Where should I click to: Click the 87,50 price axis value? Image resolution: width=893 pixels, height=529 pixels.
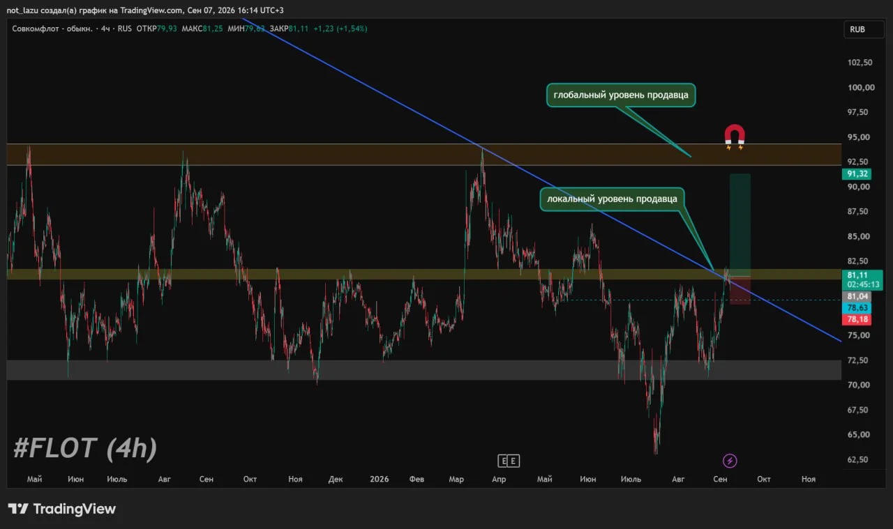(x=860, y=211)
